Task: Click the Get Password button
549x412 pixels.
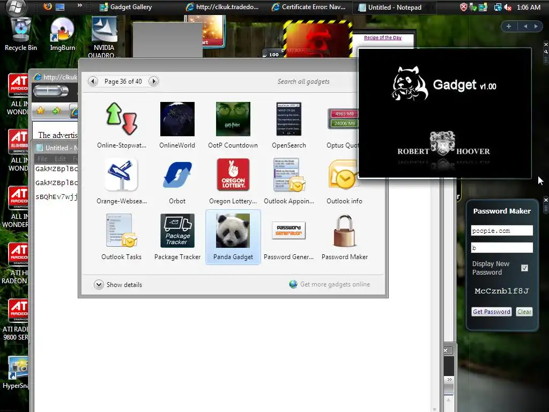Action: (492, 312)
